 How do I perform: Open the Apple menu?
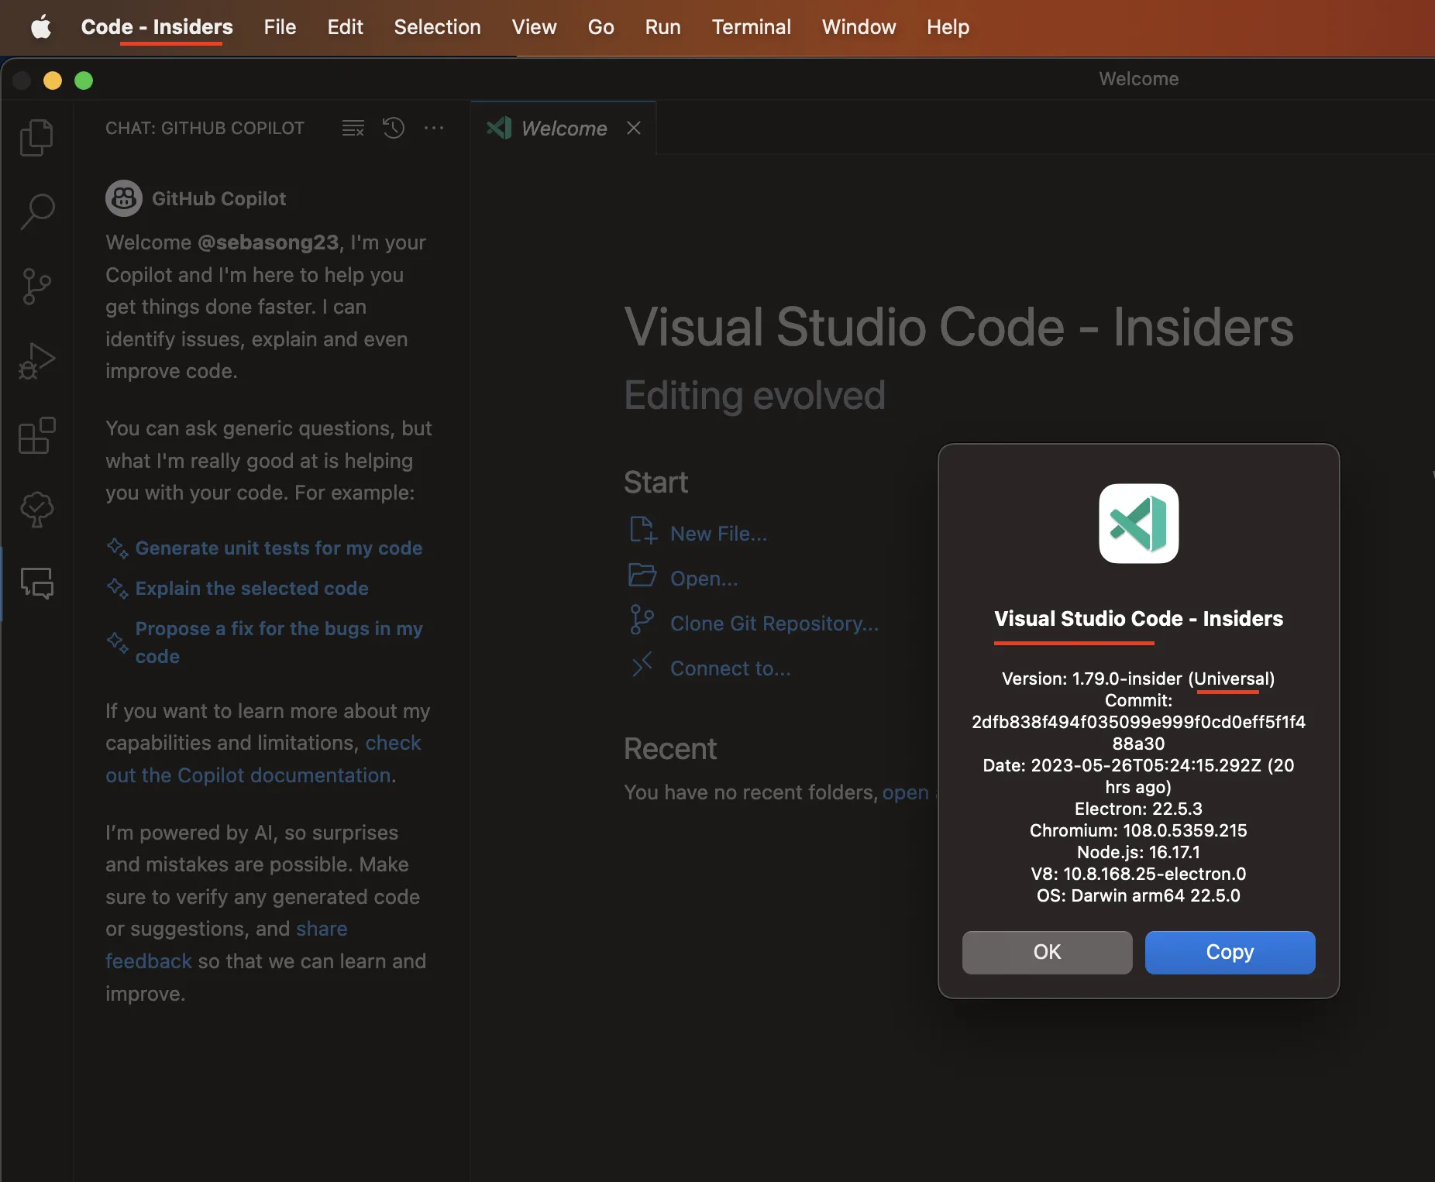point(40,27)
